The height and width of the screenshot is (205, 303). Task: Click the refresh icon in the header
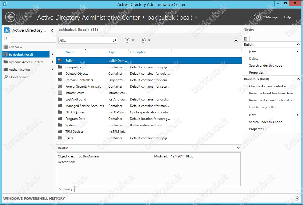257,17
